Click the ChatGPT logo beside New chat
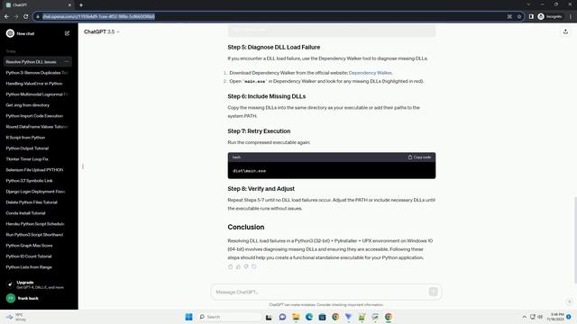577x324 pixels. click(10, 33)
